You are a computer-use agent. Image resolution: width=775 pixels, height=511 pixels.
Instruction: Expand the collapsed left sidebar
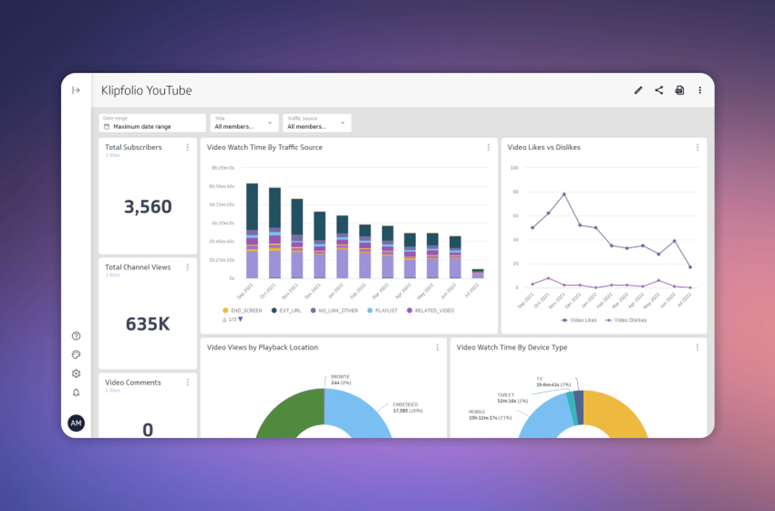76,90
